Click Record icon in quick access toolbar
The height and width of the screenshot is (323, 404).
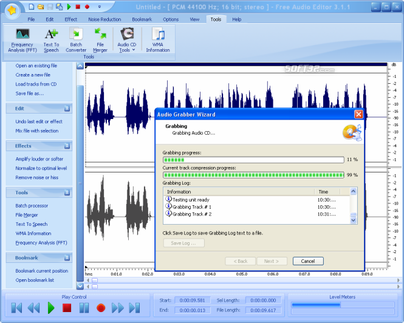[87, 7]
